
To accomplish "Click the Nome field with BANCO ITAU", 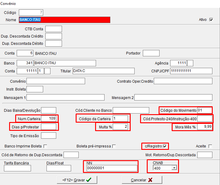I will (x=64, y=20).
